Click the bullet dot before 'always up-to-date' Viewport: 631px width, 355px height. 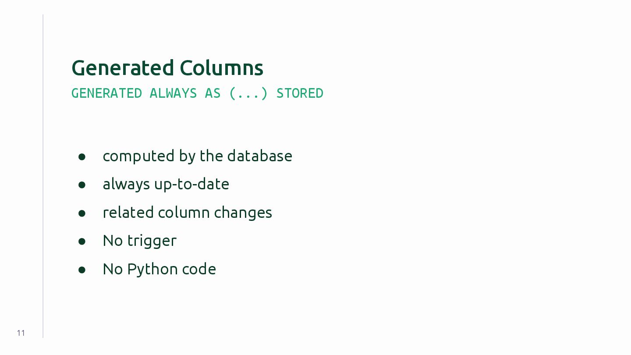coord(82,185)
